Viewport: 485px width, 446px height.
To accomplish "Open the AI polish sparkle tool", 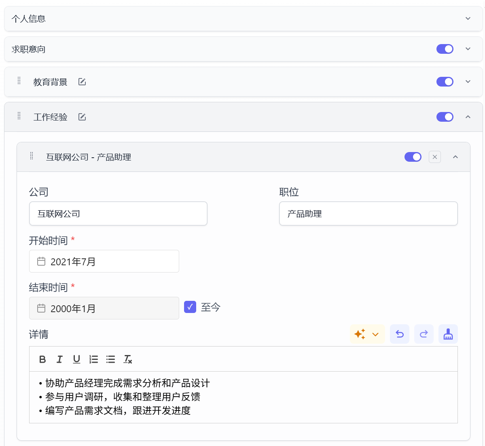I will [360, 334].
